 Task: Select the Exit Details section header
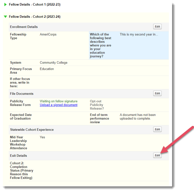point(18,155)
